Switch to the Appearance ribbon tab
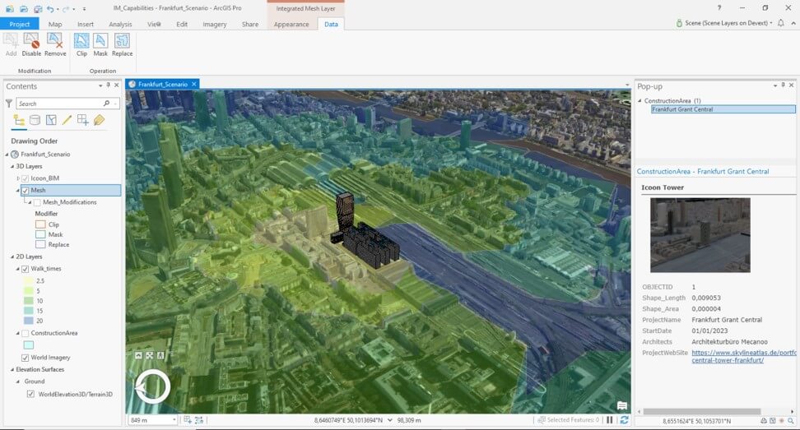800x430 pixels. (291, 24)
